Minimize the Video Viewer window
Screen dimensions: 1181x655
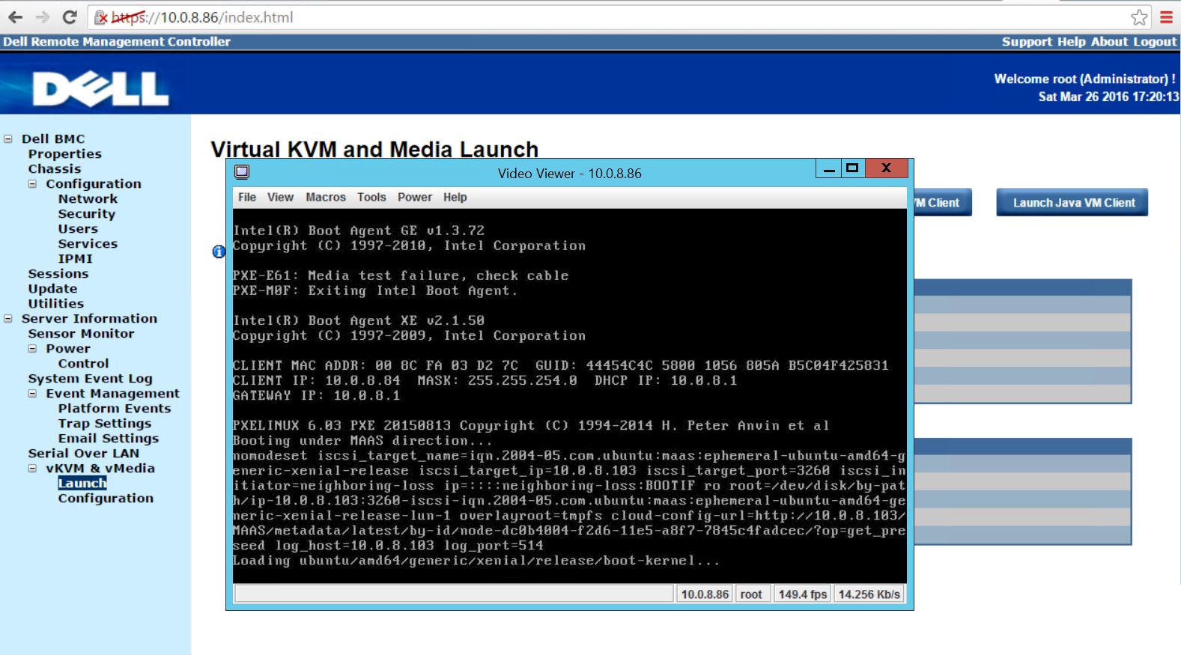click(828, 169)
